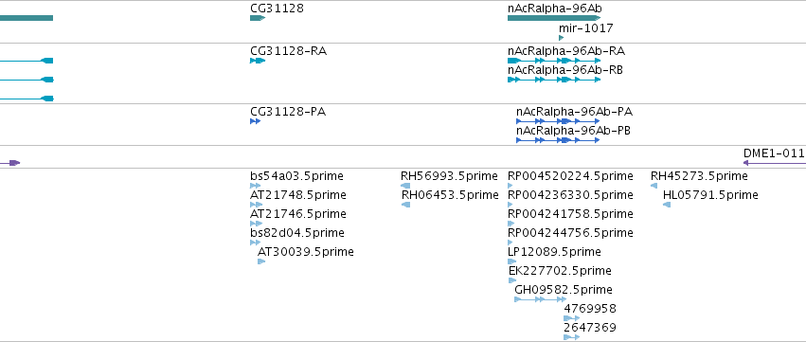
Task: Select the LP12089.5prime EST glyph
Action: [512, 261]
